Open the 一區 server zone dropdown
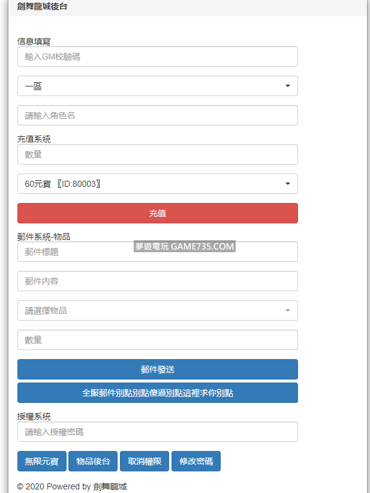The width and height of the screenshot is (370, 493). 157,86
